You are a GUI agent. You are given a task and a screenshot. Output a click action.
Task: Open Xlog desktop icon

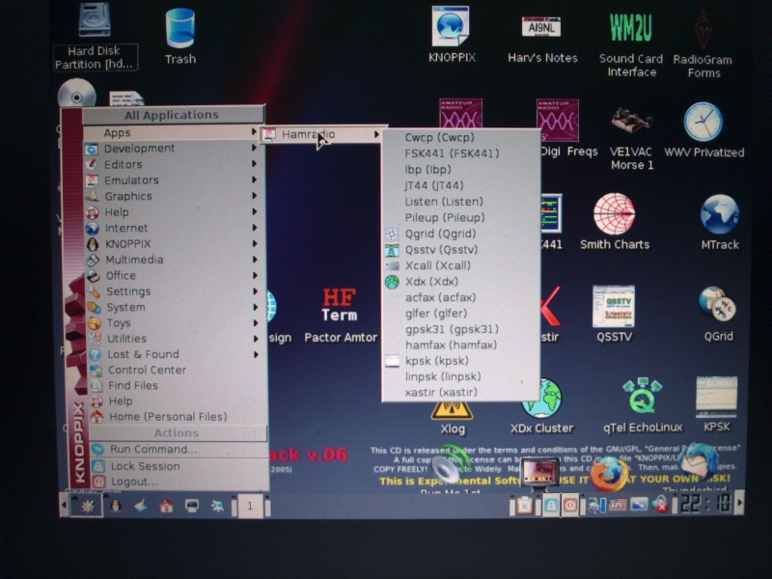tap(452, 418)
